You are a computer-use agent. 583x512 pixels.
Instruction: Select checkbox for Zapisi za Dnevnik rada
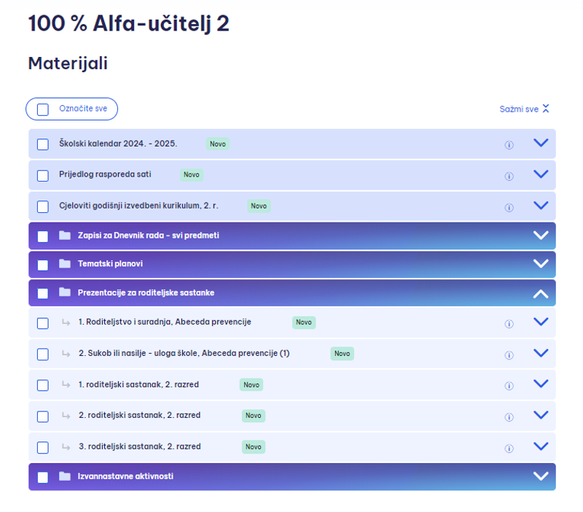pos(43,236)
